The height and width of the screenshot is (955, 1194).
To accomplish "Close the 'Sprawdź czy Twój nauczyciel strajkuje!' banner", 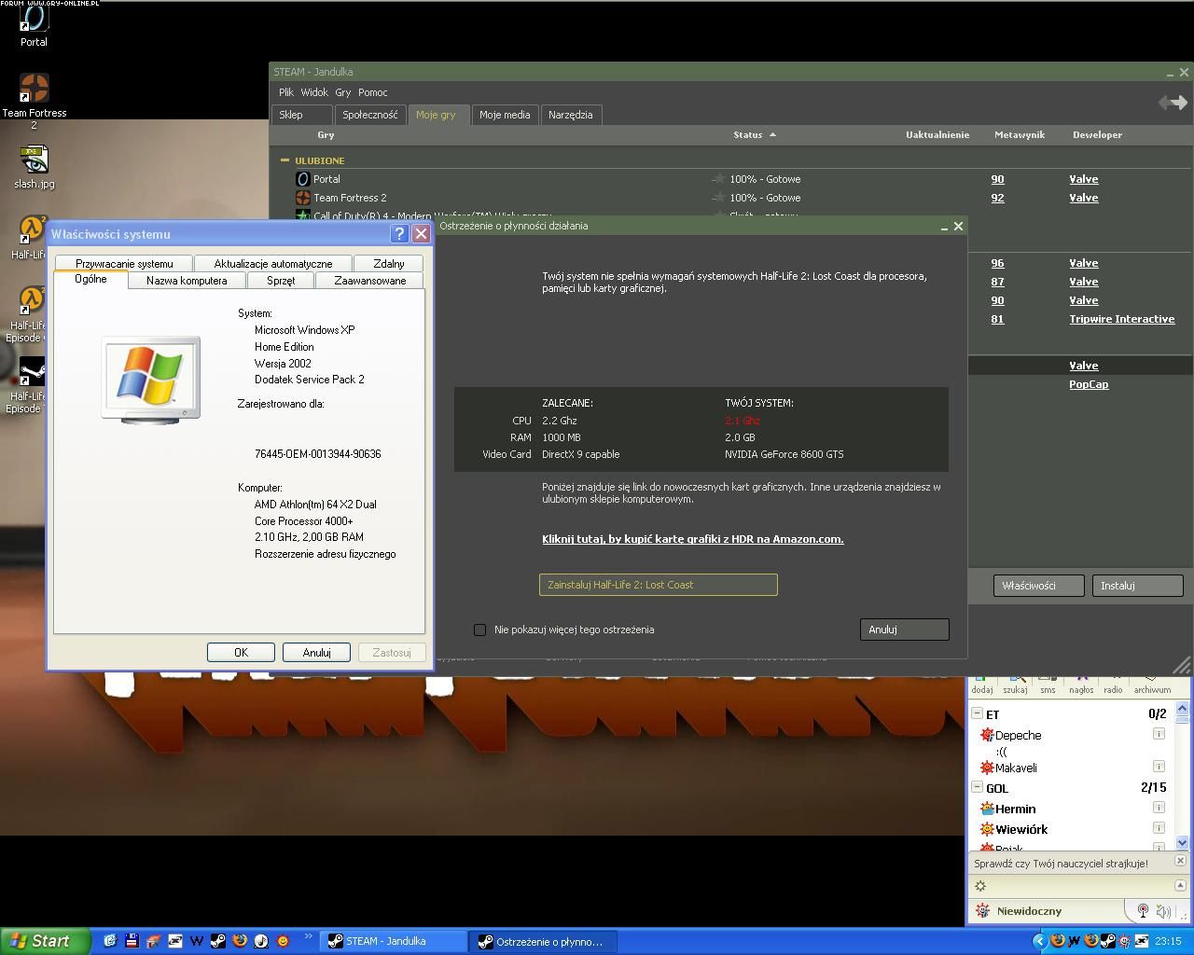I will tap(1180, 861).
